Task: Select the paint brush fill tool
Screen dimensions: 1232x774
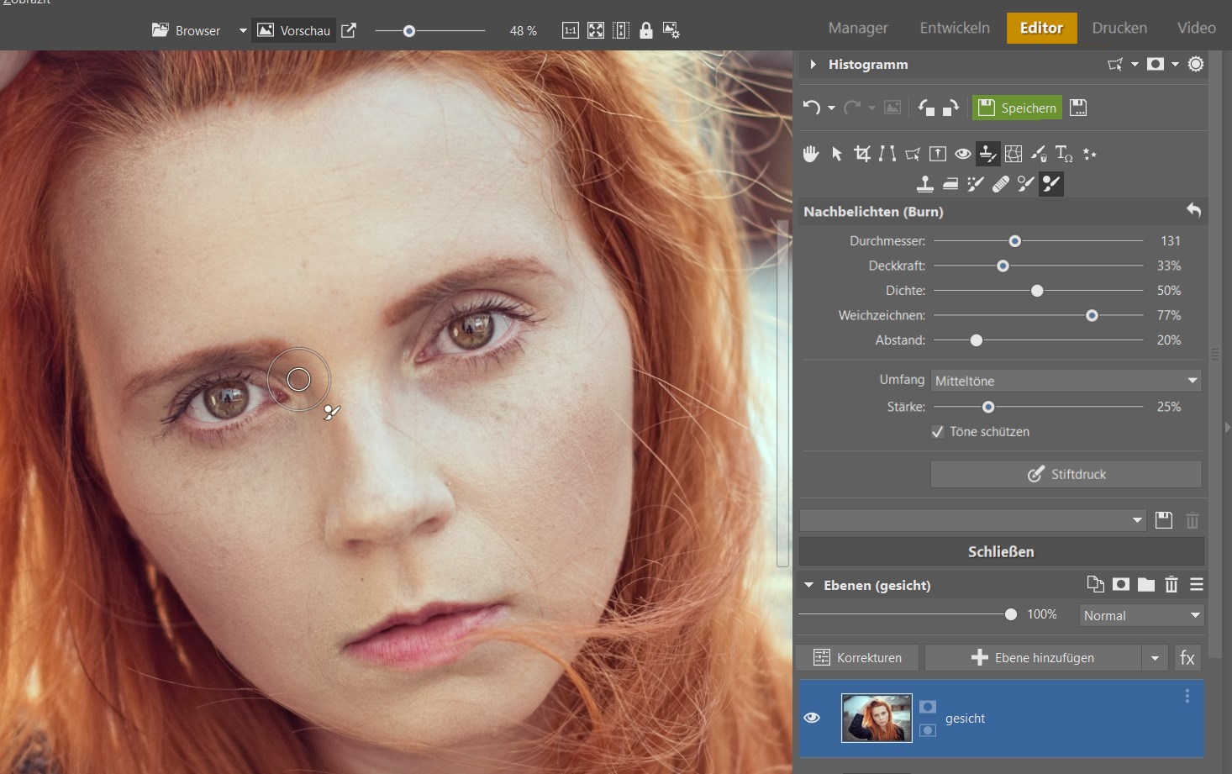Action: click(1039, 154)
